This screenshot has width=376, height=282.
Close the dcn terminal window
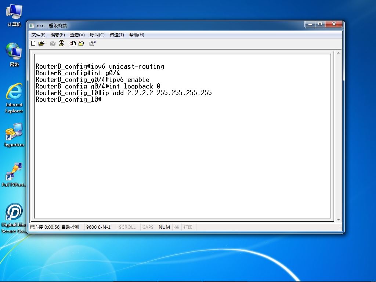[x=334, y=24]
